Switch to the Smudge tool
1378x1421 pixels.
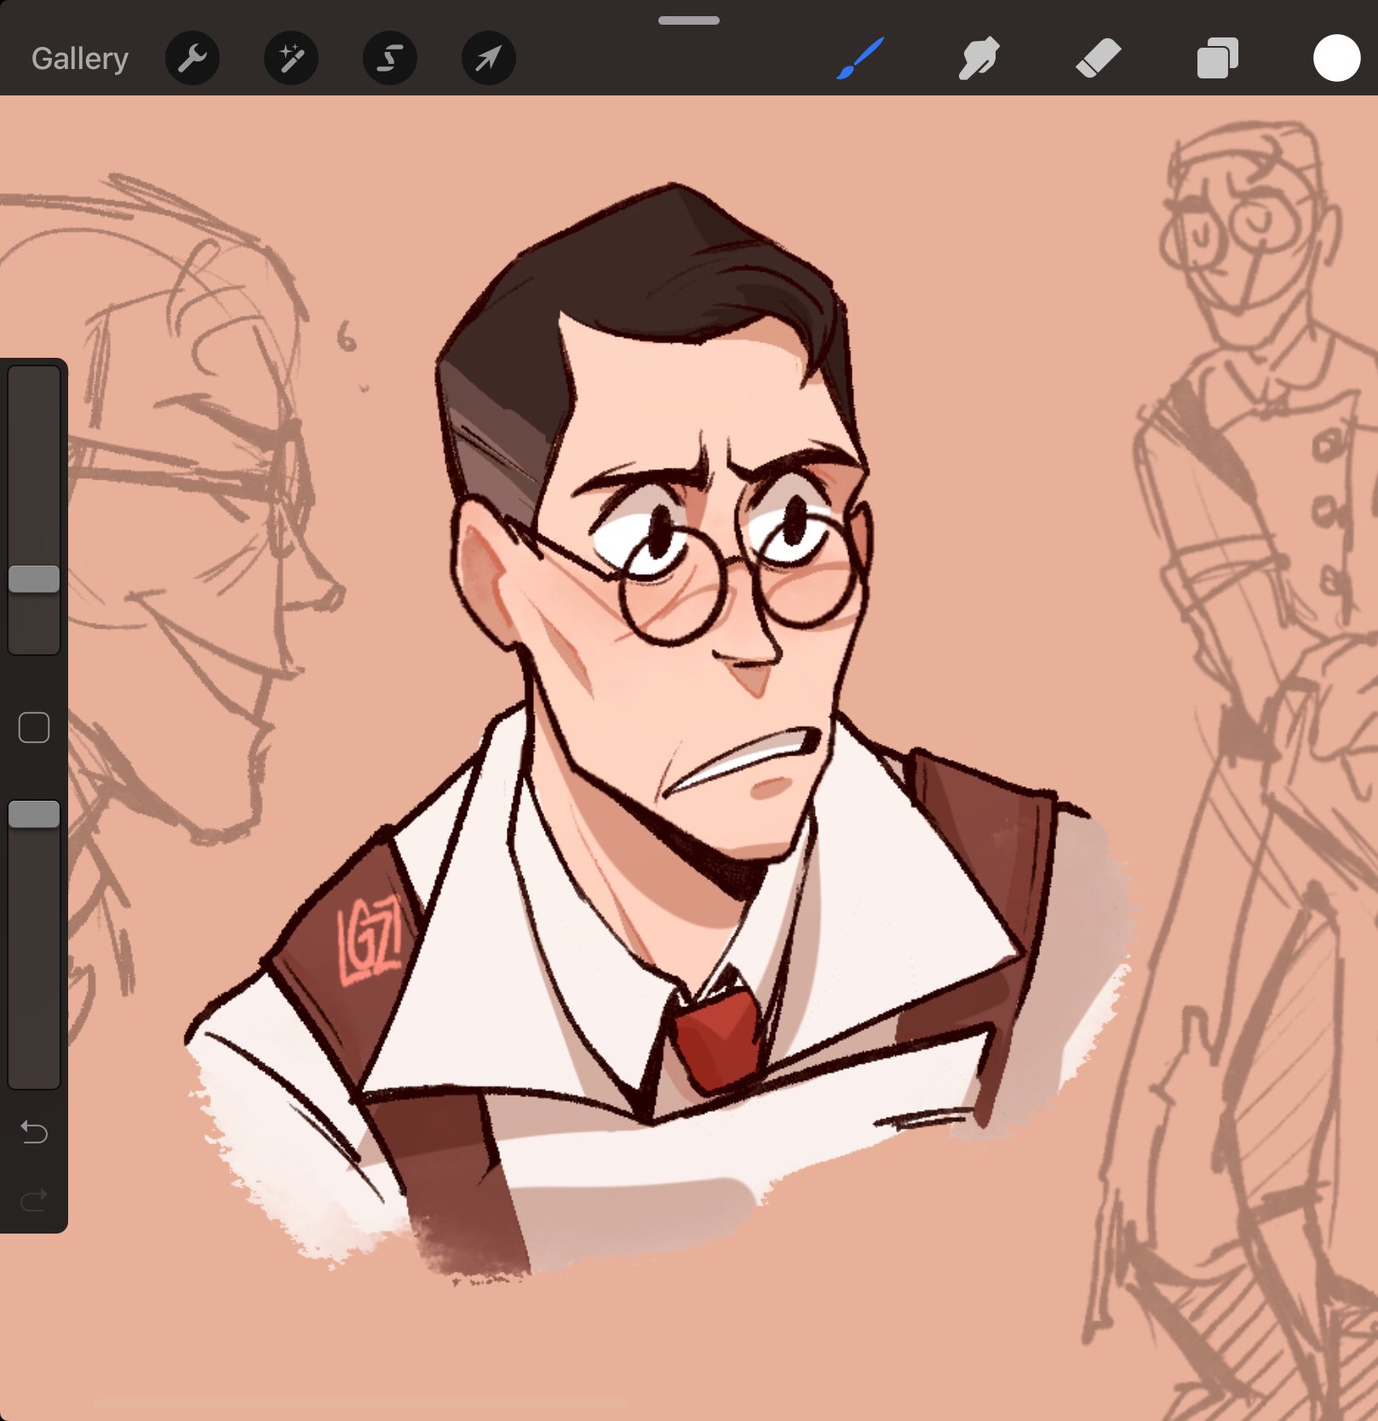(978, 58)
